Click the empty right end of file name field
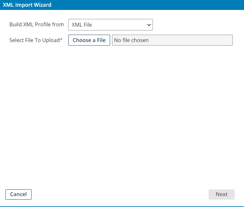Image resolution: width=244 pixels, height=207 pixels. tap(209, 40)
